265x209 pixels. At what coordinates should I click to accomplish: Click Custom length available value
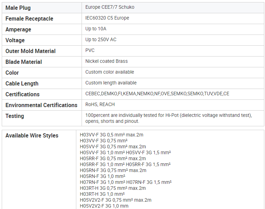point(111,83)
